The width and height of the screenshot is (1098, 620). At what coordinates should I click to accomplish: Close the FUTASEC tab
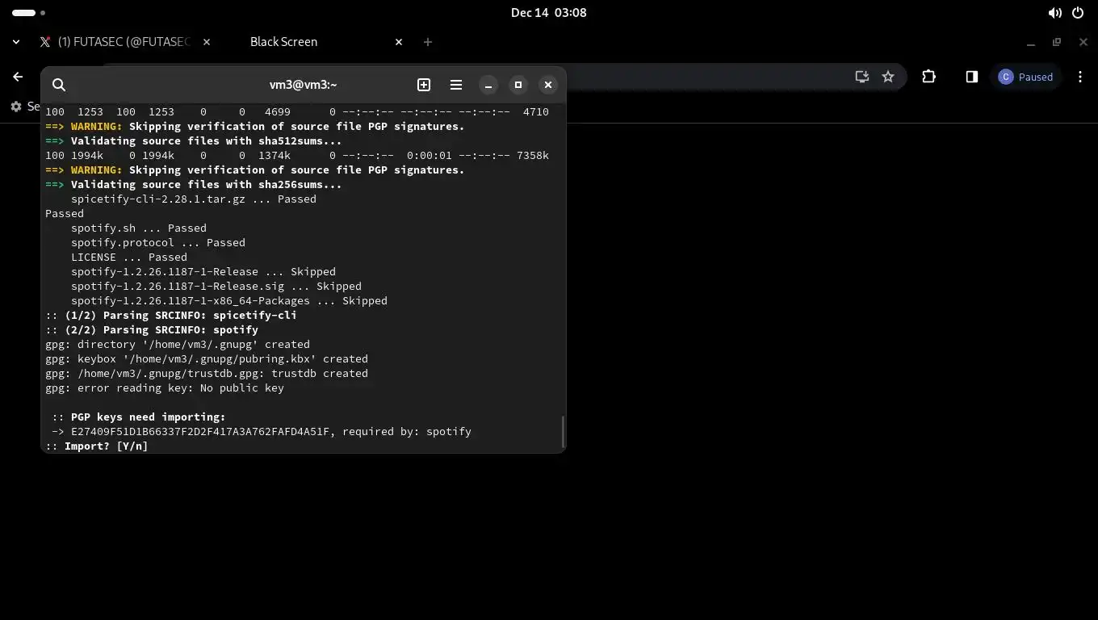pyautogui.click(x=207, y=42)
